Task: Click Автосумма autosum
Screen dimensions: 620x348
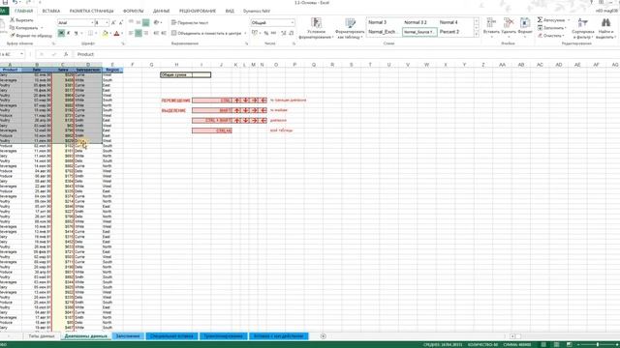Action: (x=551, y=19)
